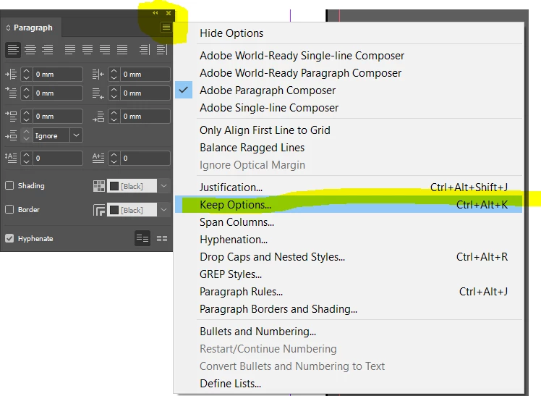Click the Drop Cap Characters icon
This screenshot has width=541, height=396.
(98, 158)
